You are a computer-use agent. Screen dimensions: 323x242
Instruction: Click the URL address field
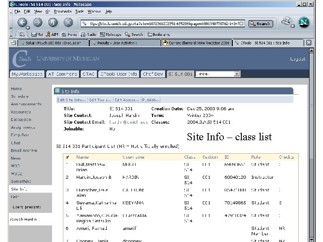(163, 24)
